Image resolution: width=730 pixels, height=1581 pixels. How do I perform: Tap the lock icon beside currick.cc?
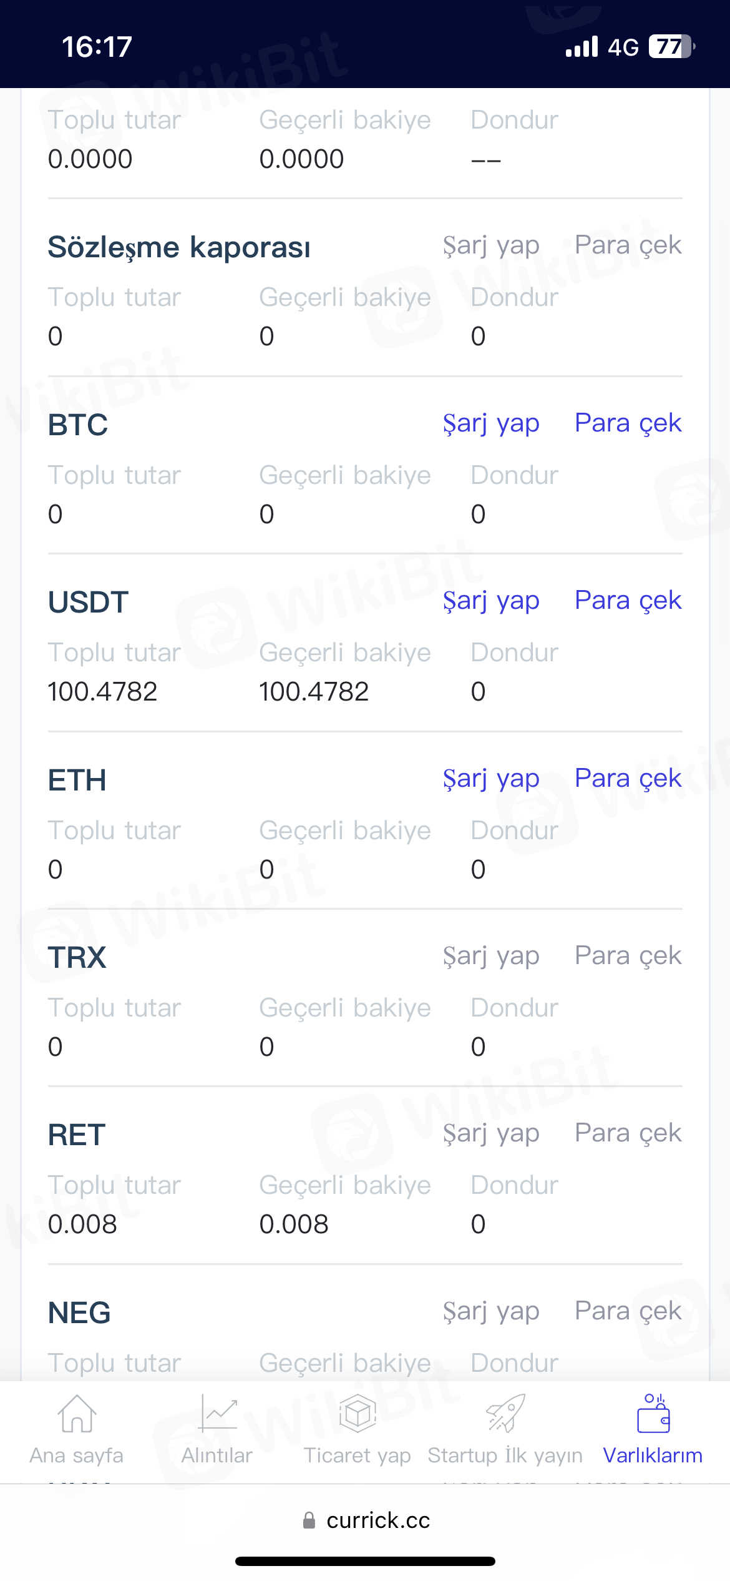click(x=309, y=1520)
